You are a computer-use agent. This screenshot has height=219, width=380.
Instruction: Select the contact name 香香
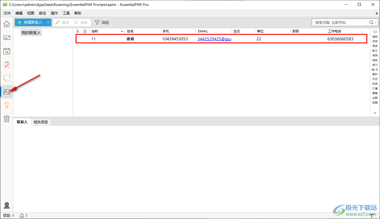[x=130, y=39]
